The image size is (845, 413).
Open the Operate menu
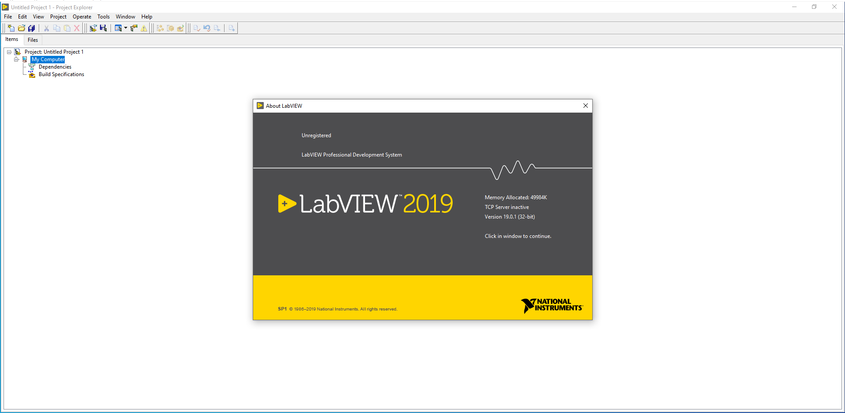tap(82, 17)
